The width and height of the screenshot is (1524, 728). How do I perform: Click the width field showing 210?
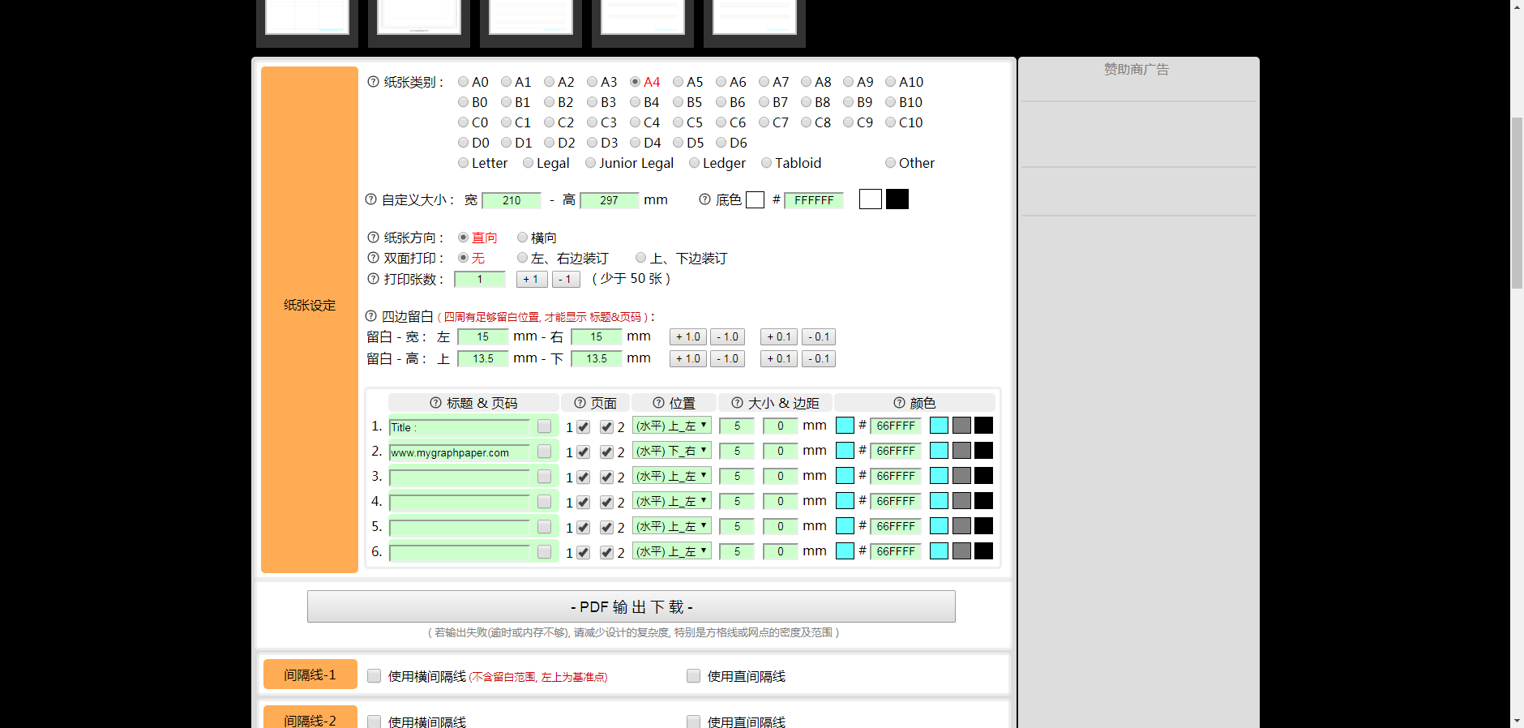coord(512,200)
